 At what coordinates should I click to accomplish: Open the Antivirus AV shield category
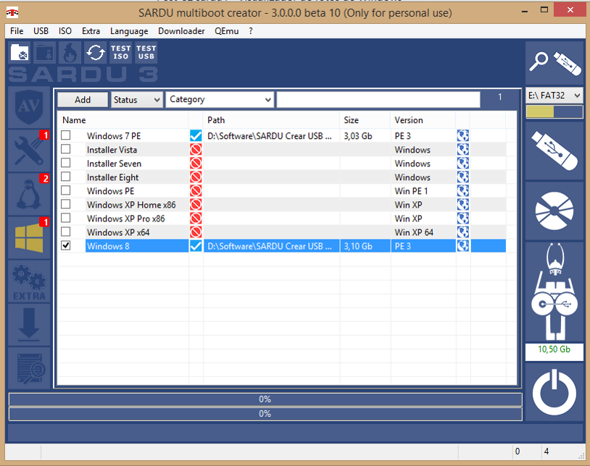(29, 107)
